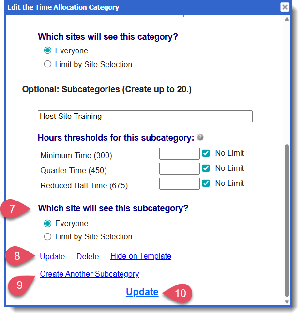303x318 pixels.
Task: Uncheck No Limit for Minimum Time
Action: 206,153
